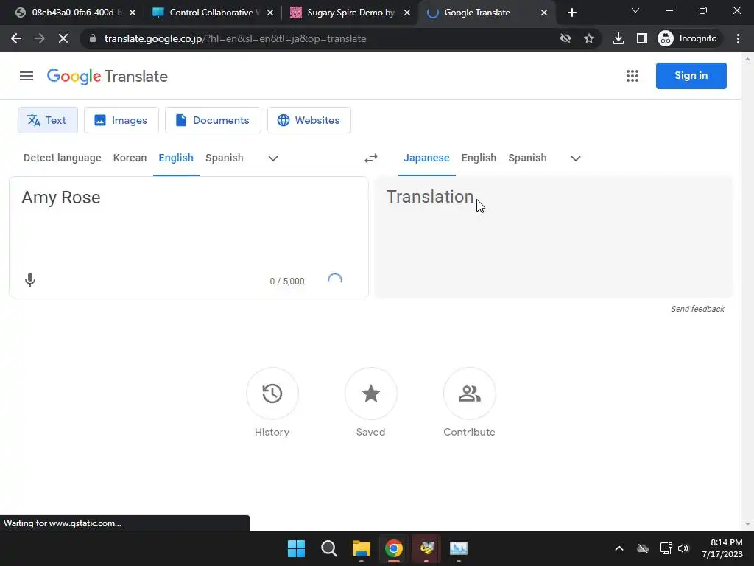Stop loading the page

[63, 38]
